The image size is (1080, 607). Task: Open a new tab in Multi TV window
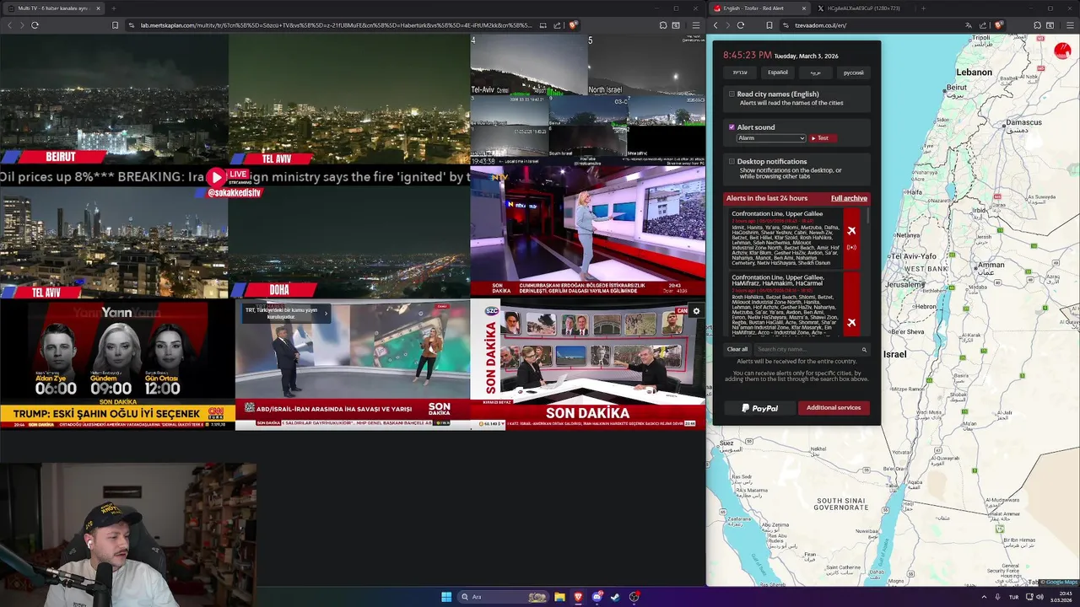113,8
